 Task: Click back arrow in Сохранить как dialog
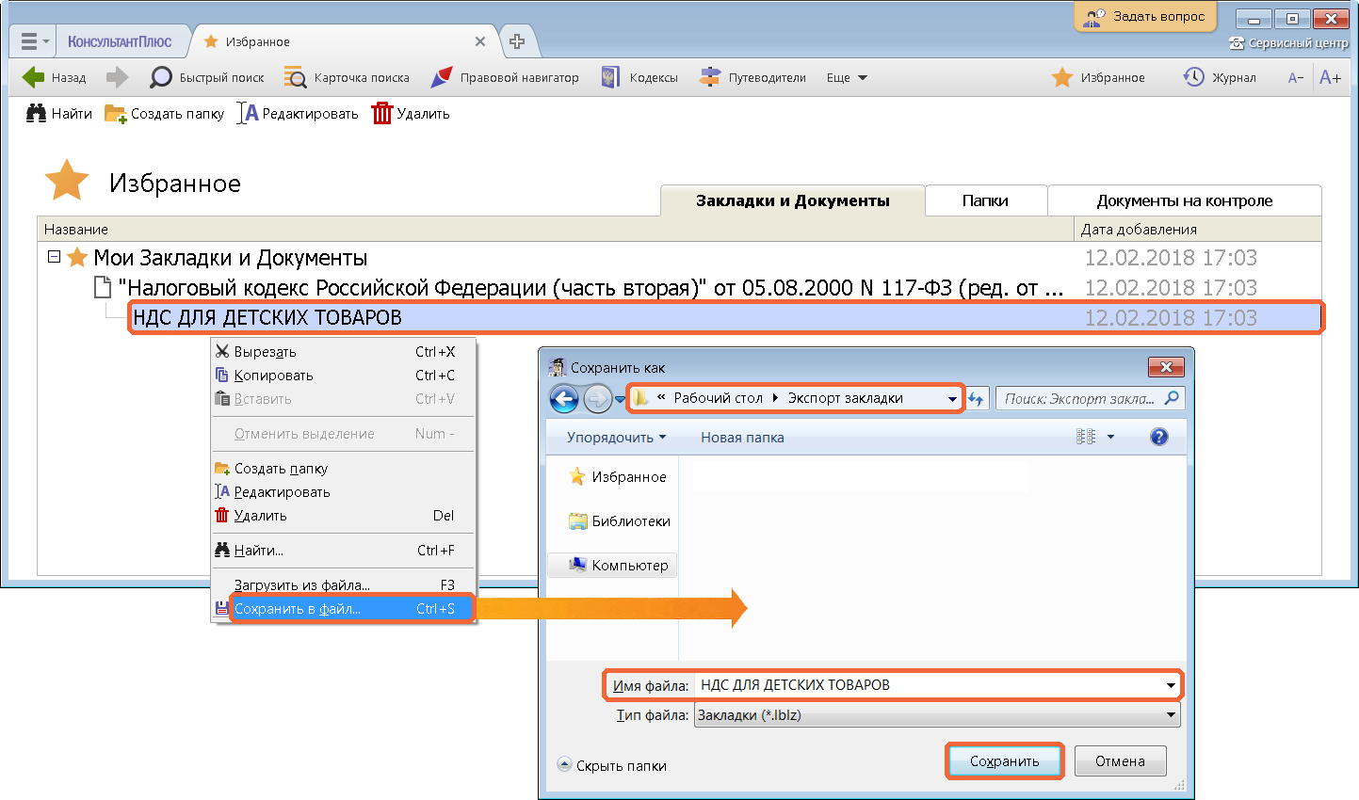(x=564, y=399)
